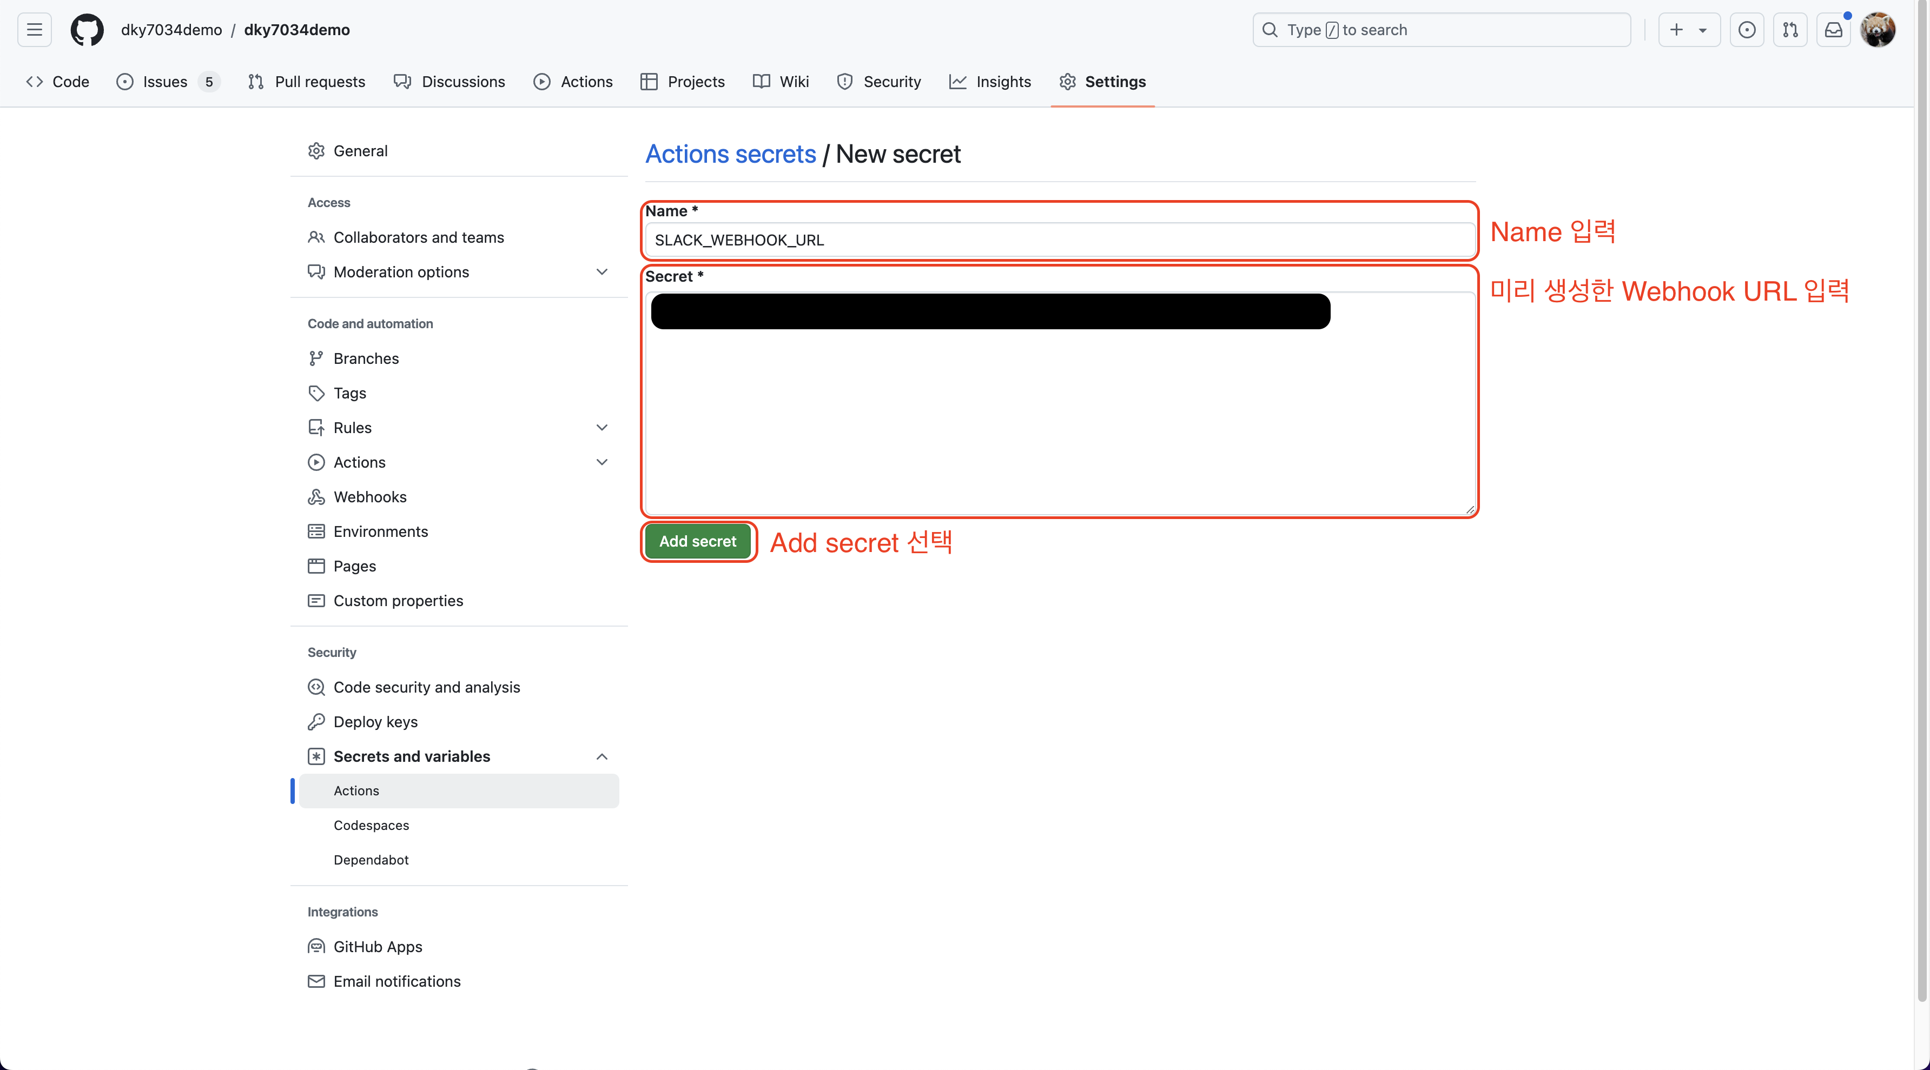Open the user avatar menu

(x=1878, y=30)
